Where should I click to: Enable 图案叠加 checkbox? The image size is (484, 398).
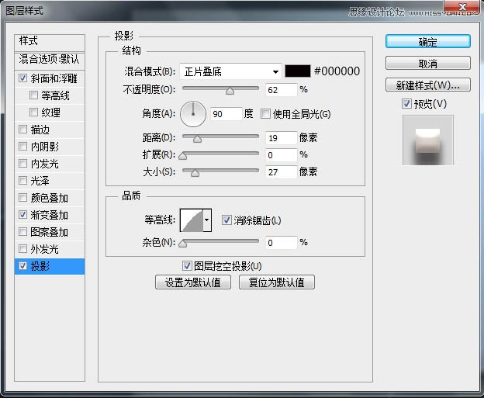click(22, 231)
